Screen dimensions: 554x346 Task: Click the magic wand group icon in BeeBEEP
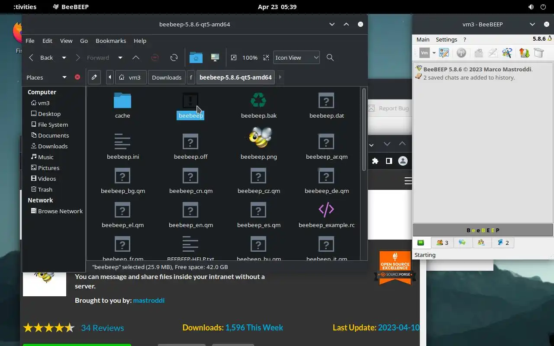507,53
